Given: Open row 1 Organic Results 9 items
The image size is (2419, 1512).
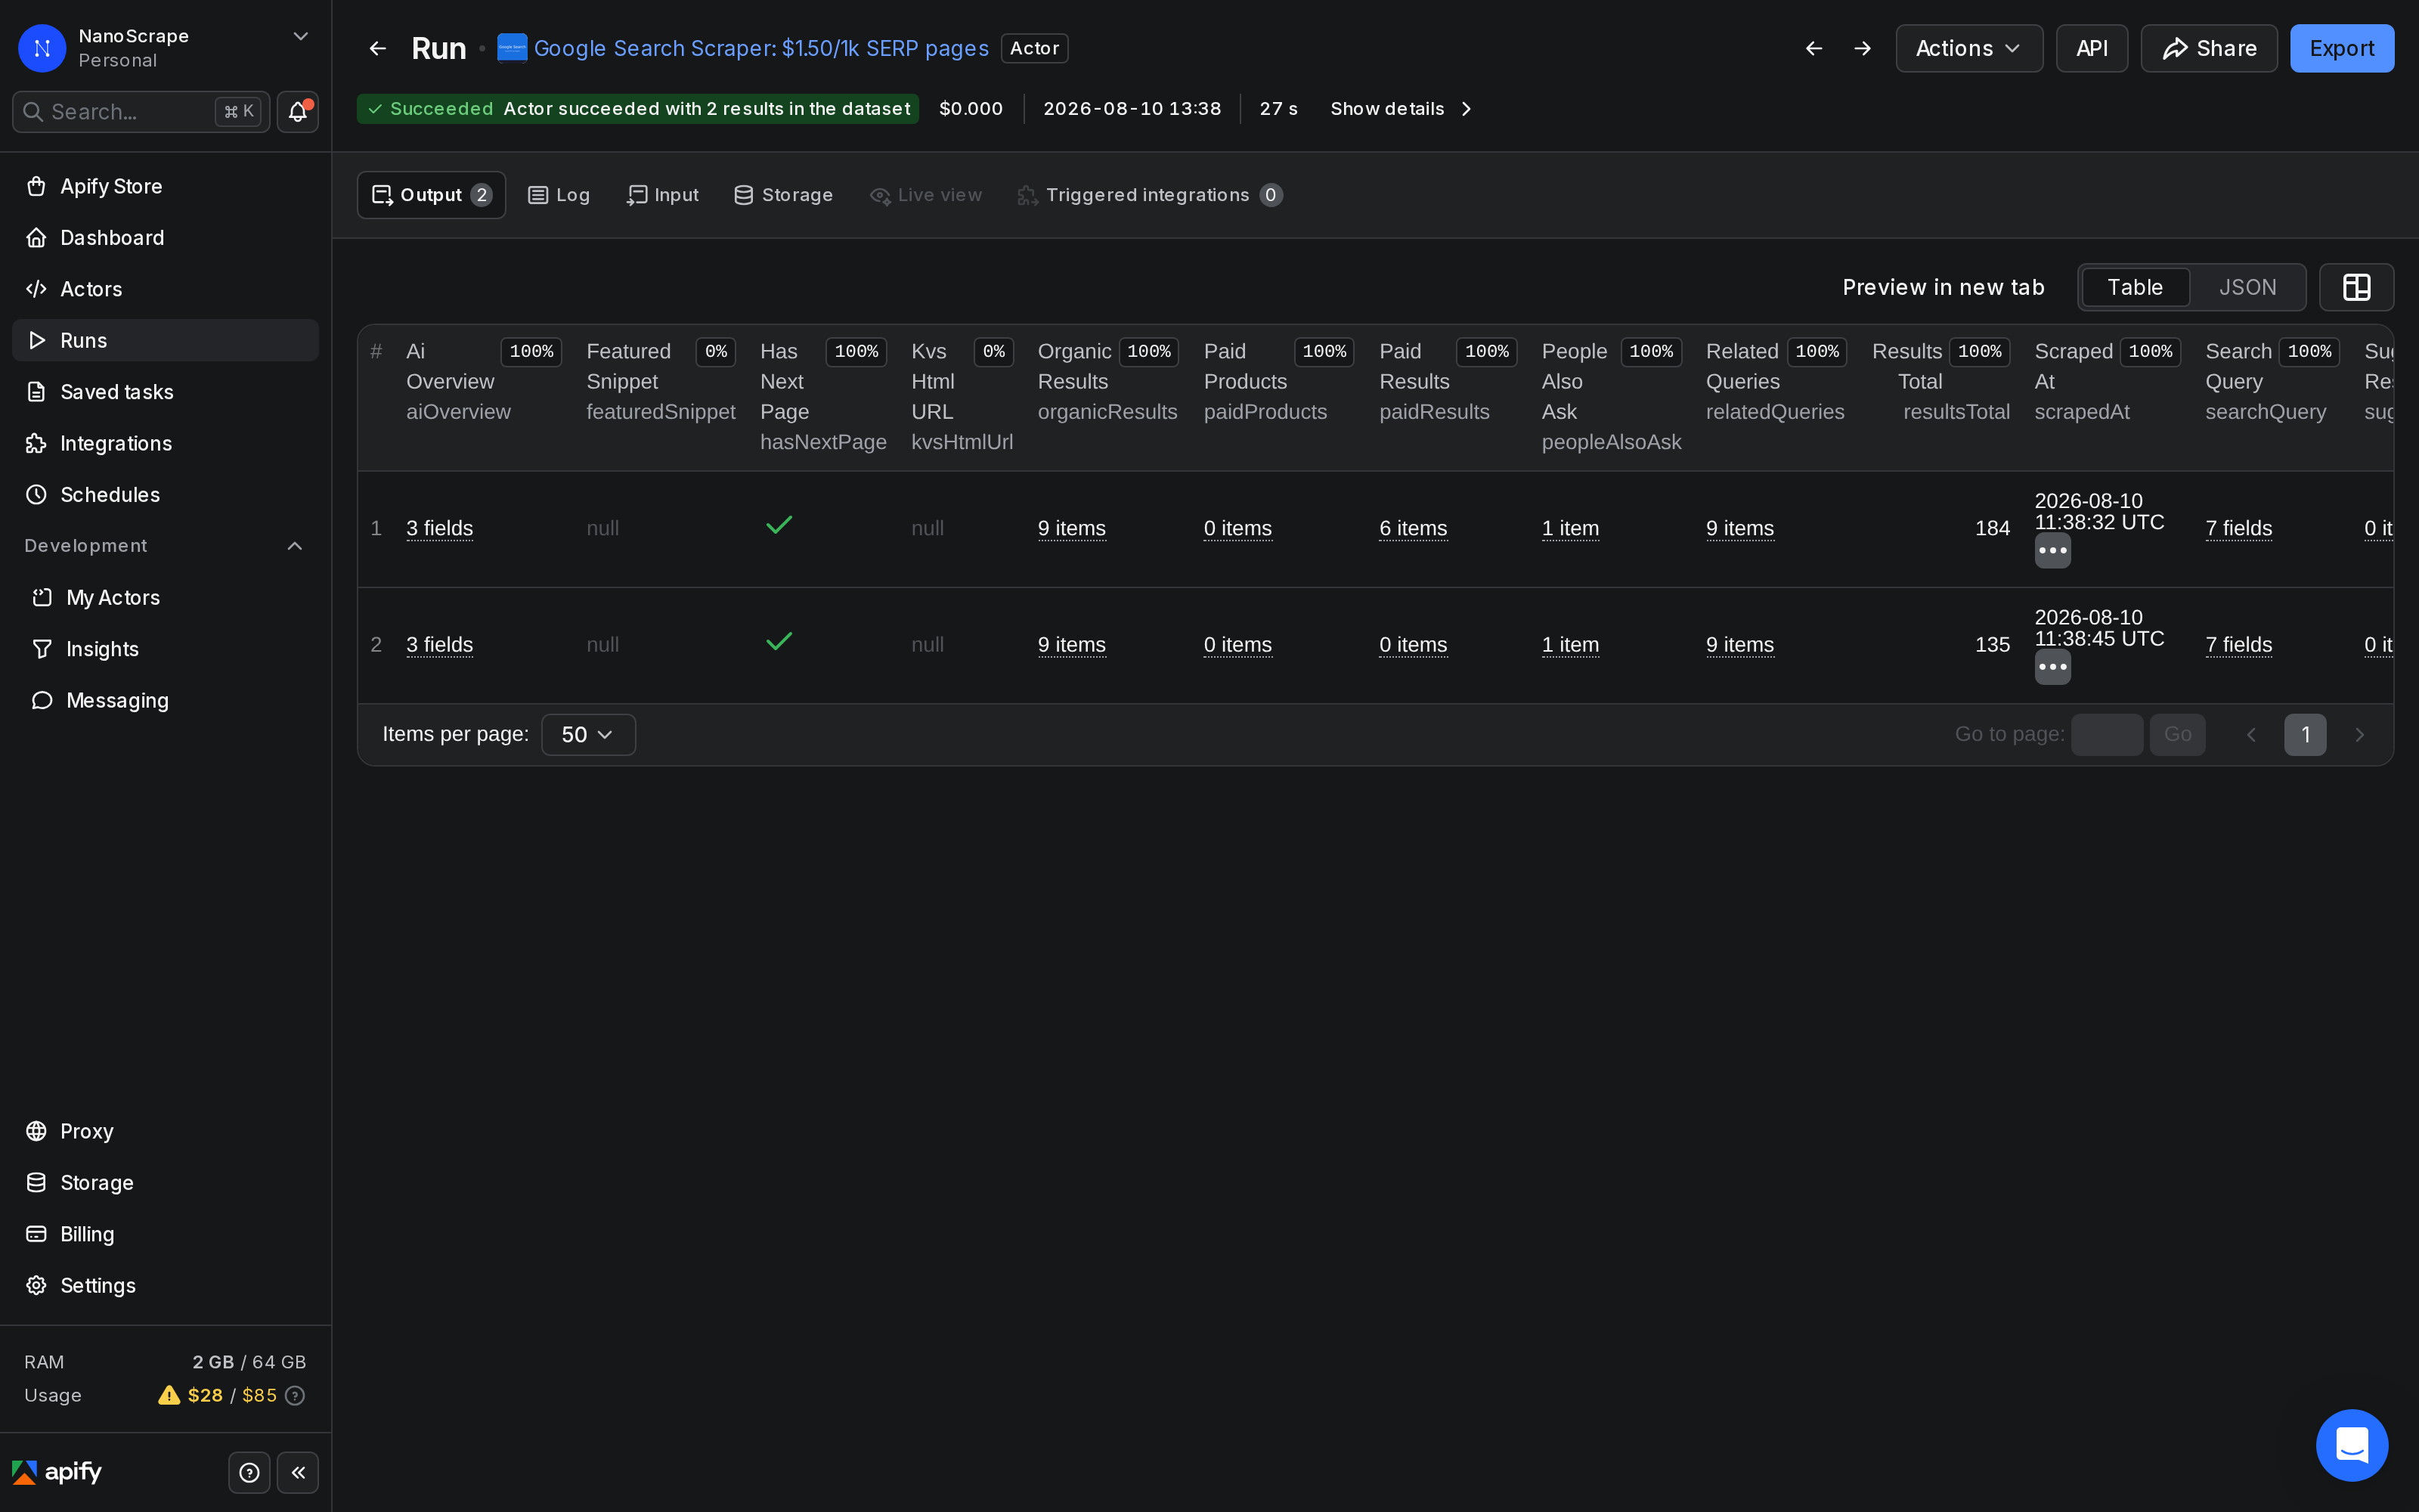Looking at the screenshot, I should (x=1072, y=529).
